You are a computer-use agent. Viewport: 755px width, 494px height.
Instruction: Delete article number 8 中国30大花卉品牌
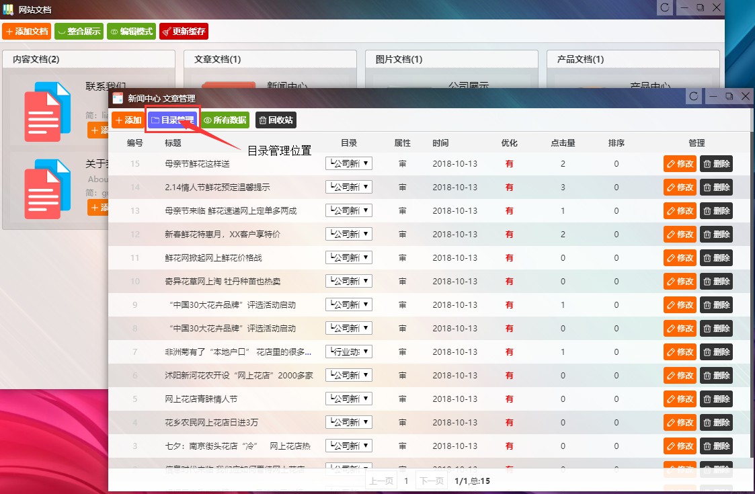click(717, 329)
